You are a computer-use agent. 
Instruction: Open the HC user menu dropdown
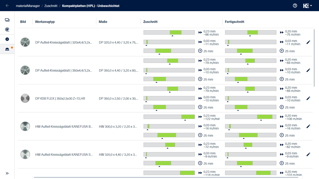click(308, 6)
